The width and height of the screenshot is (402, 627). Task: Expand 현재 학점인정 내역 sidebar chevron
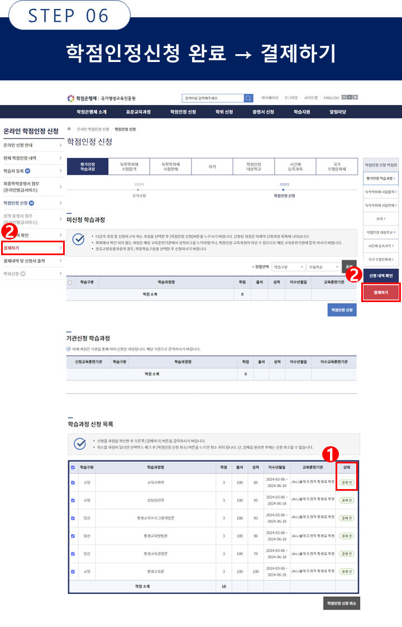click(61, 158)
